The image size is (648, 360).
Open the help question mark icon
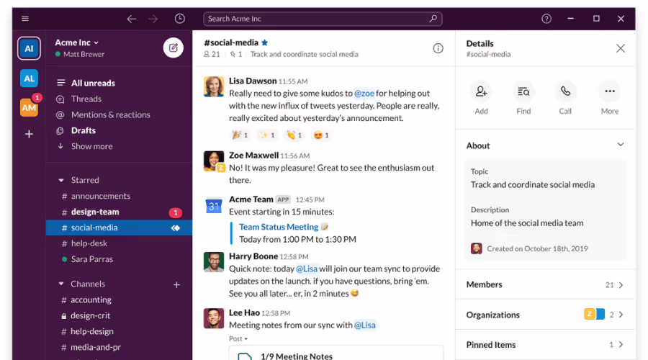coord(546,19)
